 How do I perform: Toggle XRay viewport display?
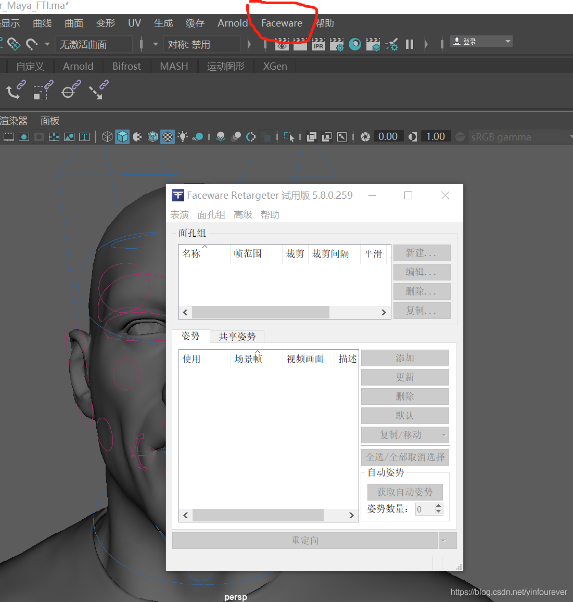coord(311,137)
